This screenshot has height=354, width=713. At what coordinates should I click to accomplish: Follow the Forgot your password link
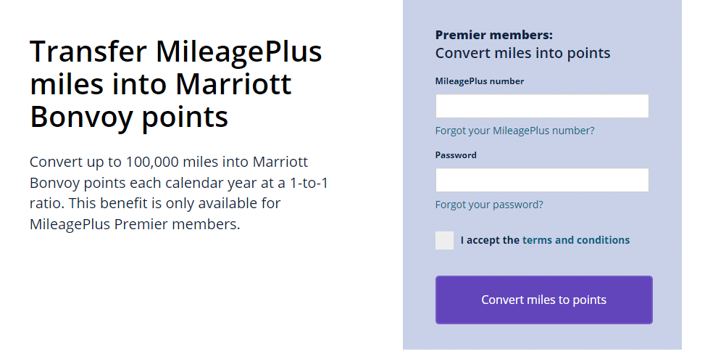489,205
